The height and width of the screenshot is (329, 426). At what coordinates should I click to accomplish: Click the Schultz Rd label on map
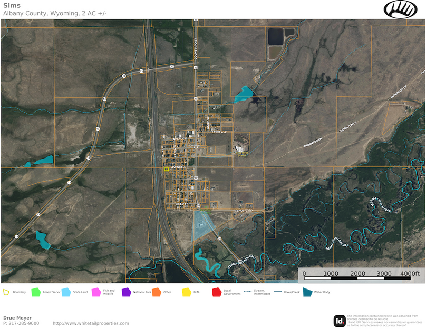pos(244,210)
